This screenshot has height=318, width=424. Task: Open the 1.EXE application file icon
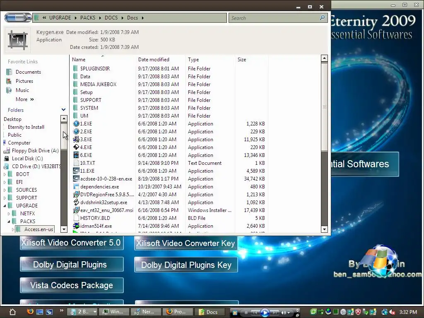tap(76, 123)
